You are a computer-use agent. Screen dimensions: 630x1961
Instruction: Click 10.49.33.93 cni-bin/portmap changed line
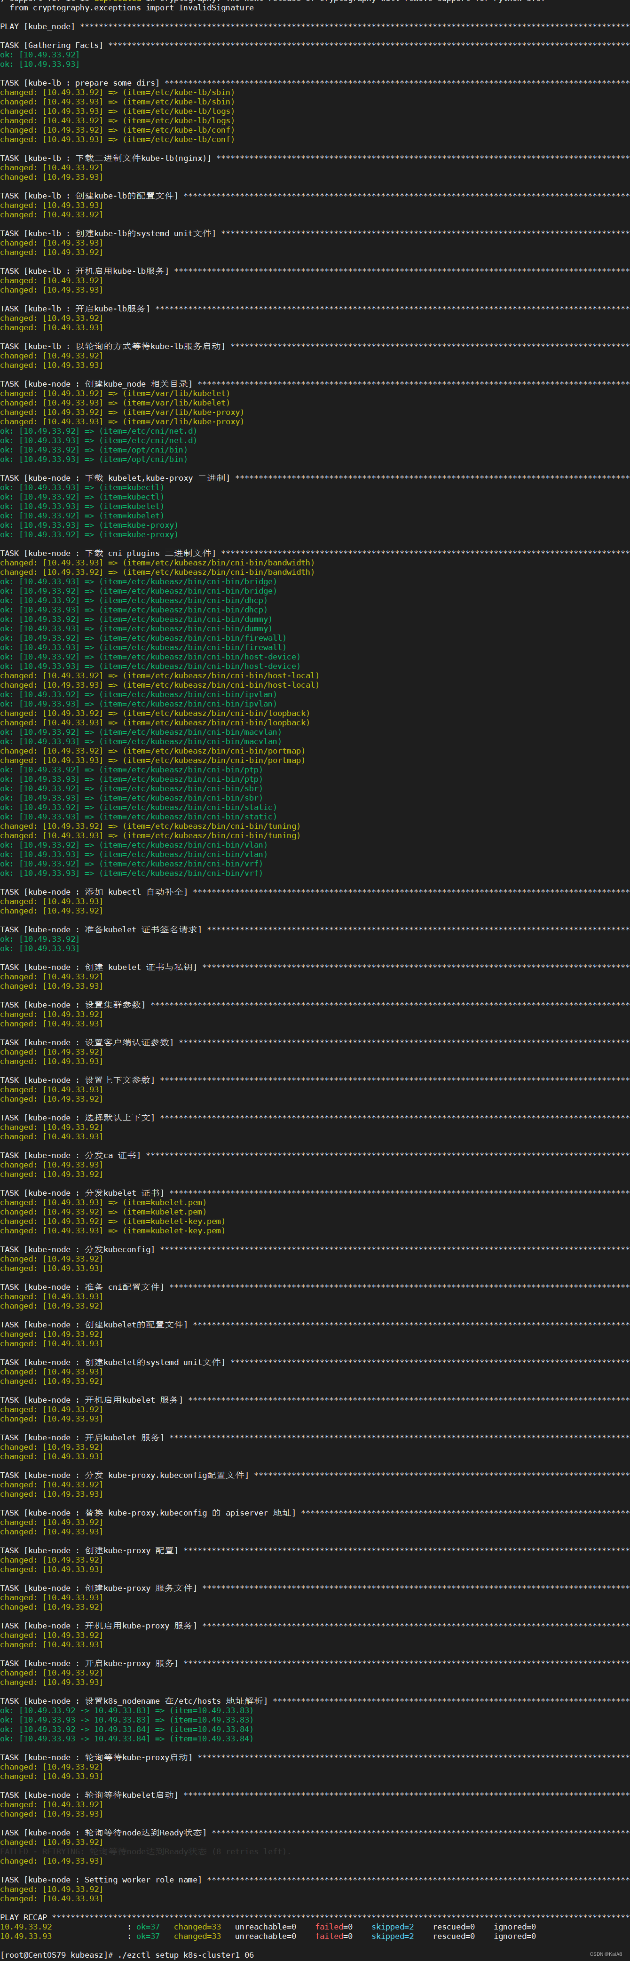tap(152, 761)
